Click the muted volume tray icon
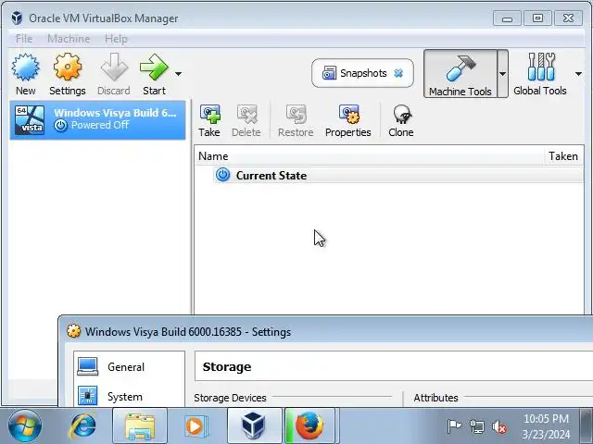593x444 pixels. [x=499, y=427]
